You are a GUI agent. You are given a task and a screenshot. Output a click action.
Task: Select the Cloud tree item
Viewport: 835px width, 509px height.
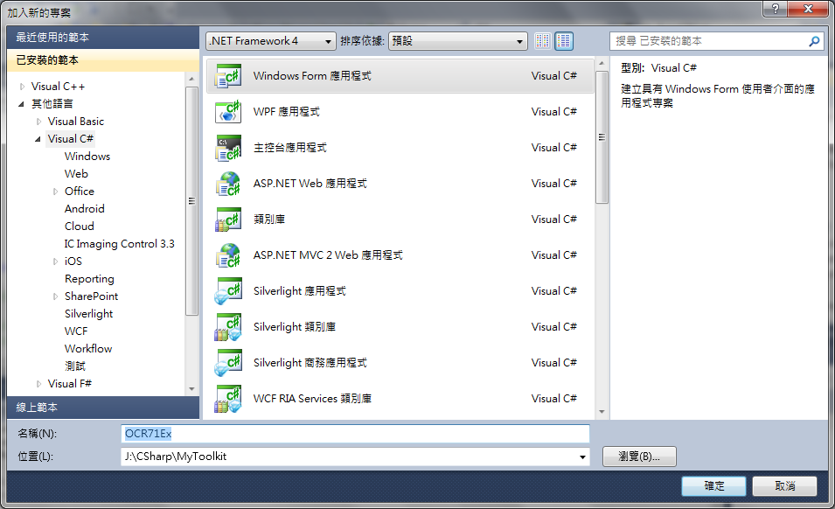pos(80,227)
